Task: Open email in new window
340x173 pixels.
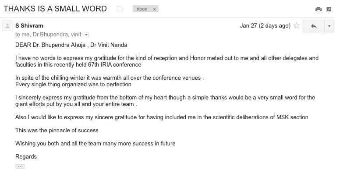Action: 329,9
